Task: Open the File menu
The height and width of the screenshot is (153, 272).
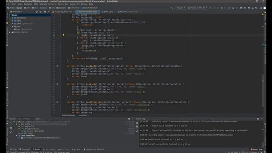Action: [x=8, y=4]
